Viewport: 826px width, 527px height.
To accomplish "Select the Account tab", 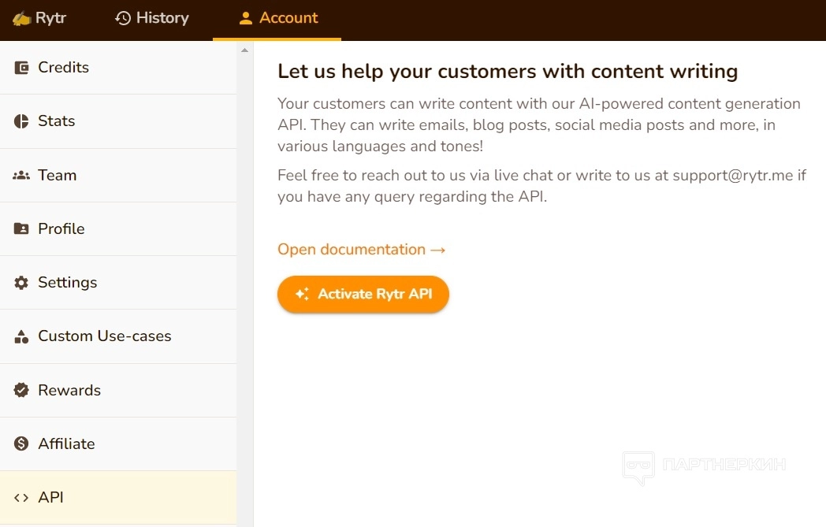I will [277, 18].
